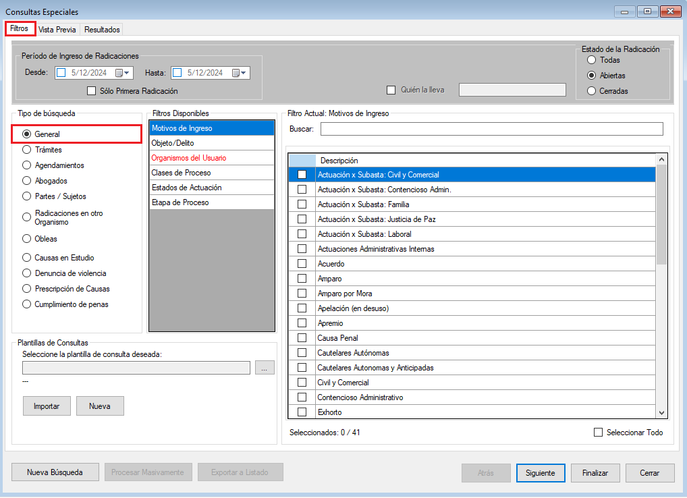Enable the Desde date checkbox
The image size is (687, 498).
click(61, 73)
